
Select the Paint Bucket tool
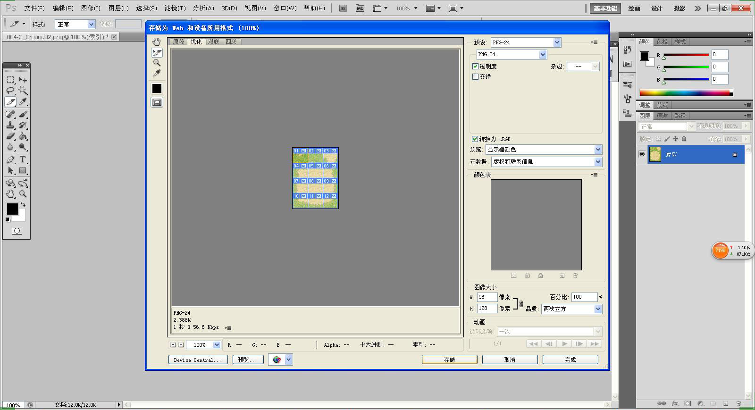pos(23,136)
